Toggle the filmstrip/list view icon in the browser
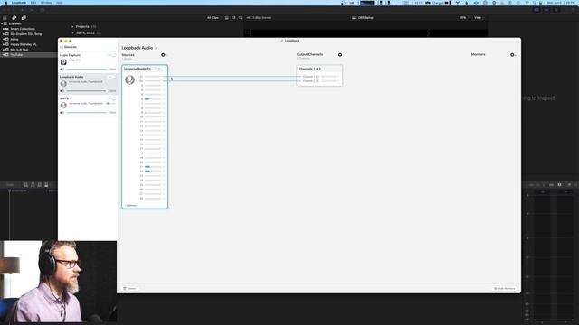Screen dimensions: 579x325 [x=233, y=18]
